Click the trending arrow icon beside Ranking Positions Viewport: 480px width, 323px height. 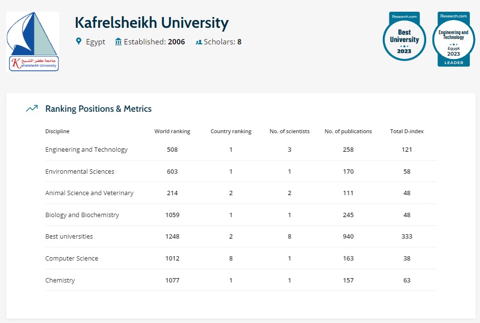click(32, 109)
